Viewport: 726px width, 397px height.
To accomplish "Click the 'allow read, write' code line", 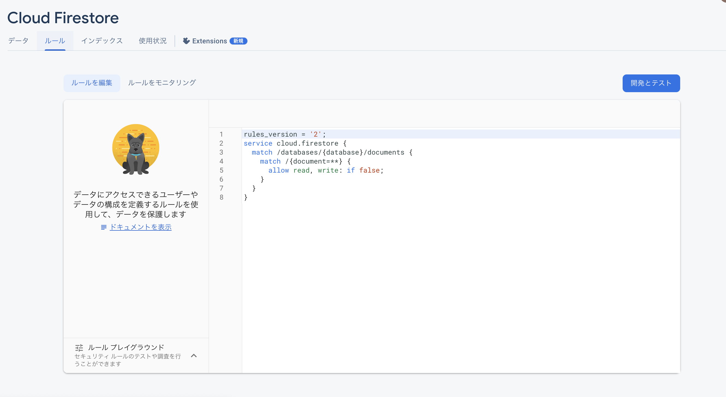I will pos(326,170).
